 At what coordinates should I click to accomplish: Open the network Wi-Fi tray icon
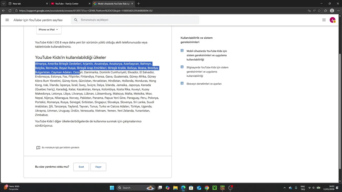[x=309, y=188]
